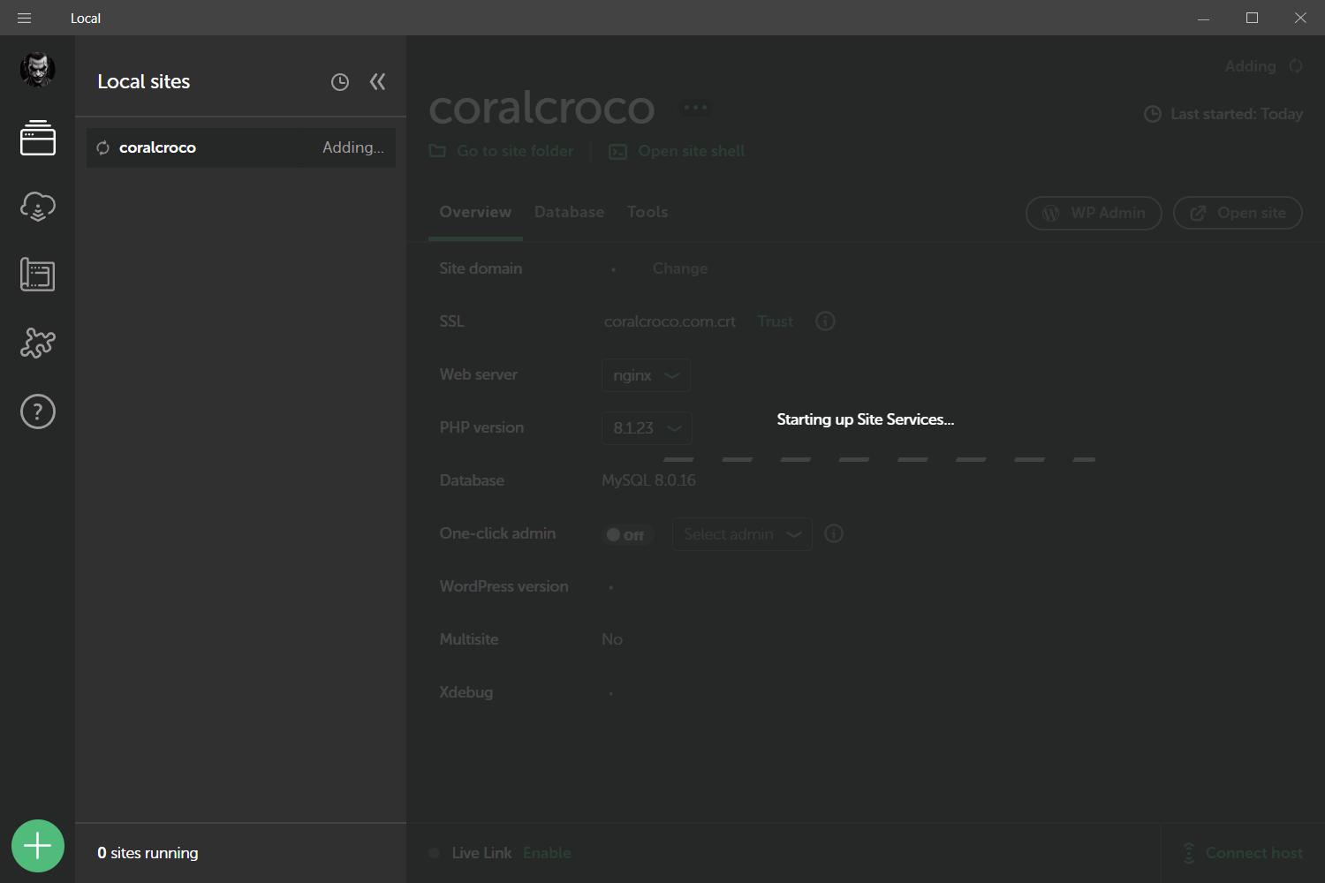Minimize the Local window
Image resolution: width=1325 pixels, height=883 pixels.
point(1203,18)
